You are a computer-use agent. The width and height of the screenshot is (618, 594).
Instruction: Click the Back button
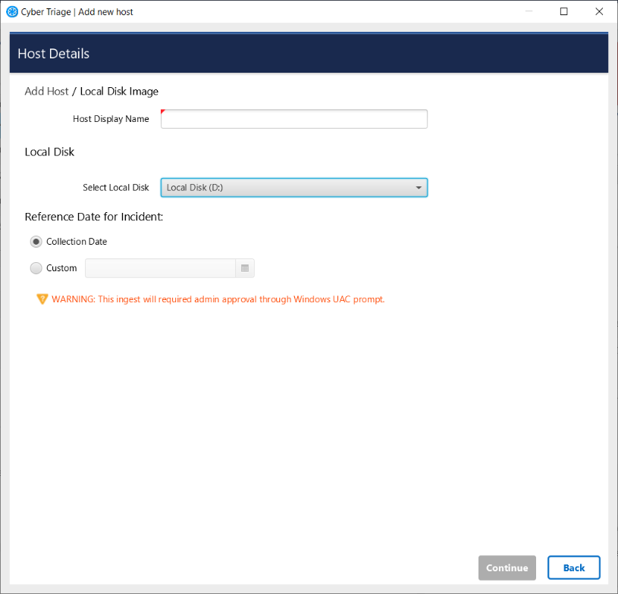[573, 567]
